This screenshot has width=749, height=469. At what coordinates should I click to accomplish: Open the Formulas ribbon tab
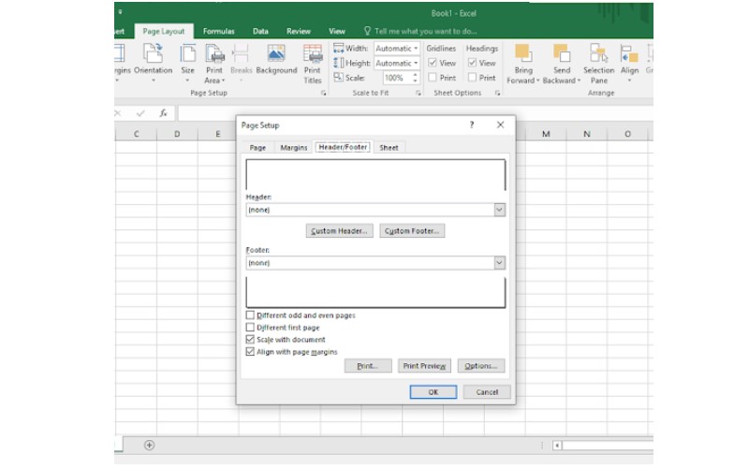tap(219, 31)
